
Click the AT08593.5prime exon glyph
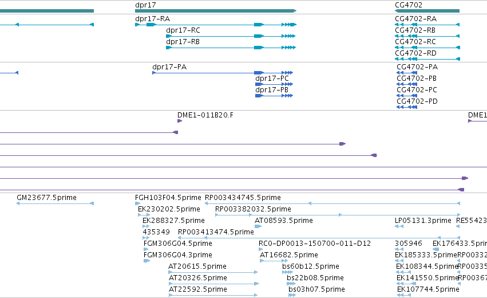tap(258, 226)
